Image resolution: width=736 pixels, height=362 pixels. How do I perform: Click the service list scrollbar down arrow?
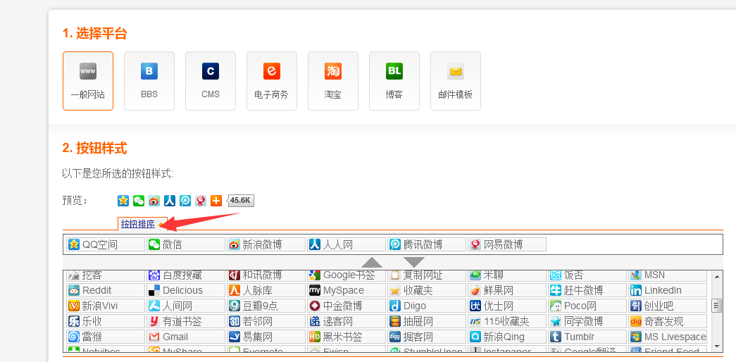[x=716, y=347]
